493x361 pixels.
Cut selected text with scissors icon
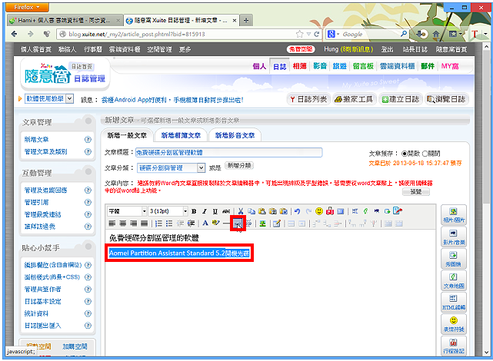click(241, 211)
